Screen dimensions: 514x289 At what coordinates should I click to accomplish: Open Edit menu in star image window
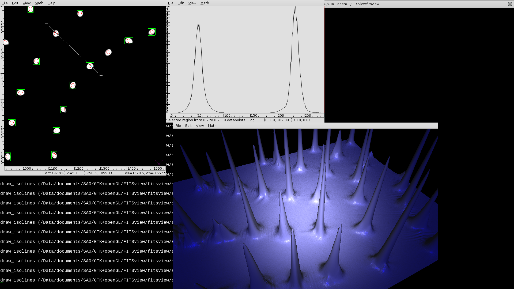pyautogui.click(x=15, y=3)
